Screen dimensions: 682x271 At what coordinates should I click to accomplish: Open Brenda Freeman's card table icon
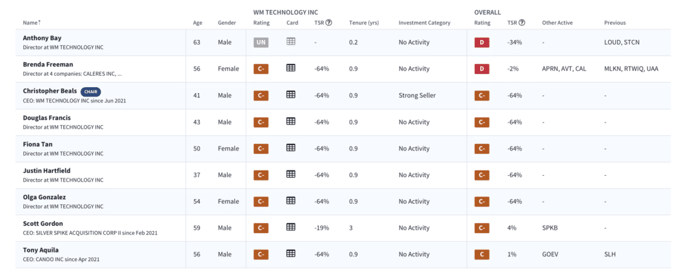[290, 68]
